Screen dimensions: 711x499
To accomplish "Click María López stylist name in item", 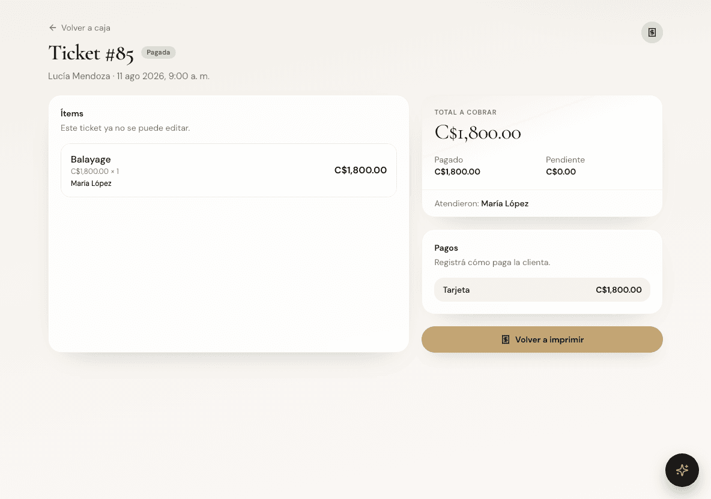I will pyautogui.click(x=91, y=184).
